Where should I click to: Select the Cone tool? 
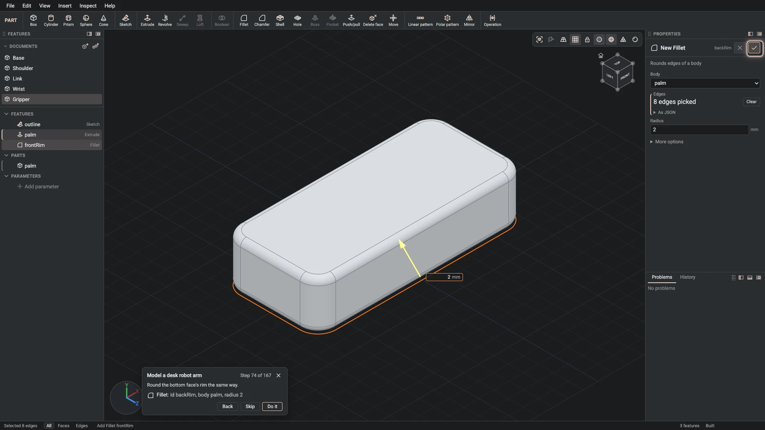104,20
